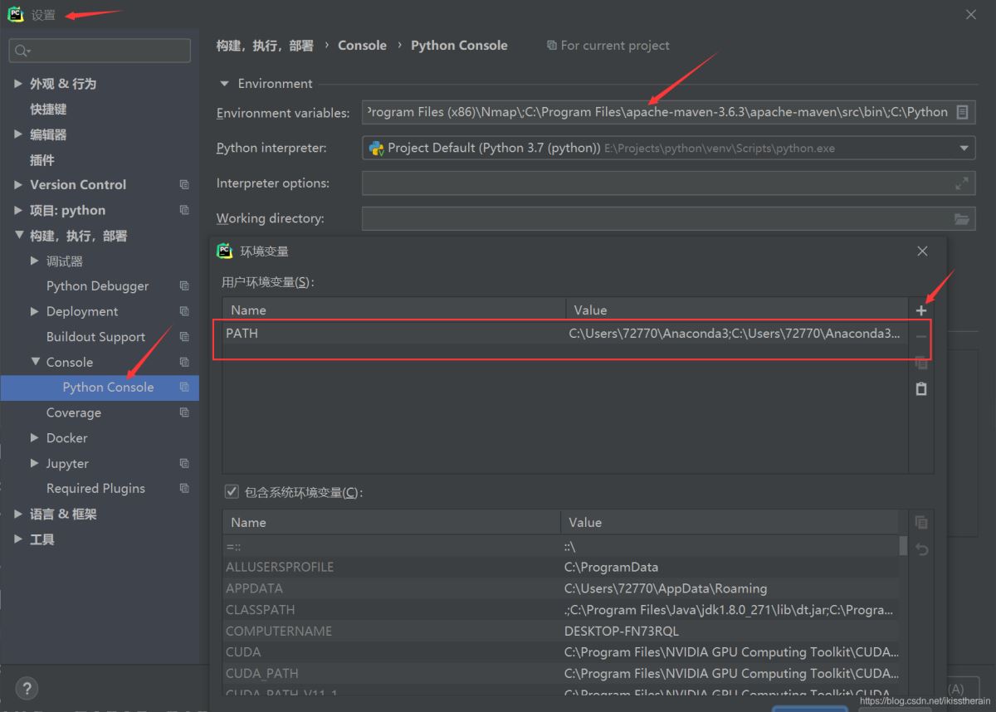Click folder browse icon for Working directory
The width and height of the screenshot is (996, 712).
pos(962,219)
